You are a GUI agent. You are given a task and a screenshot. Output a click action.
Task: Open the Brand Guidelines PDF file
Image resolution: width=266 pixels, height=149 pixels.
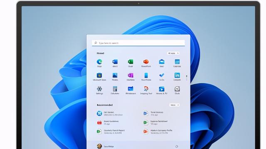click(108, 123)
